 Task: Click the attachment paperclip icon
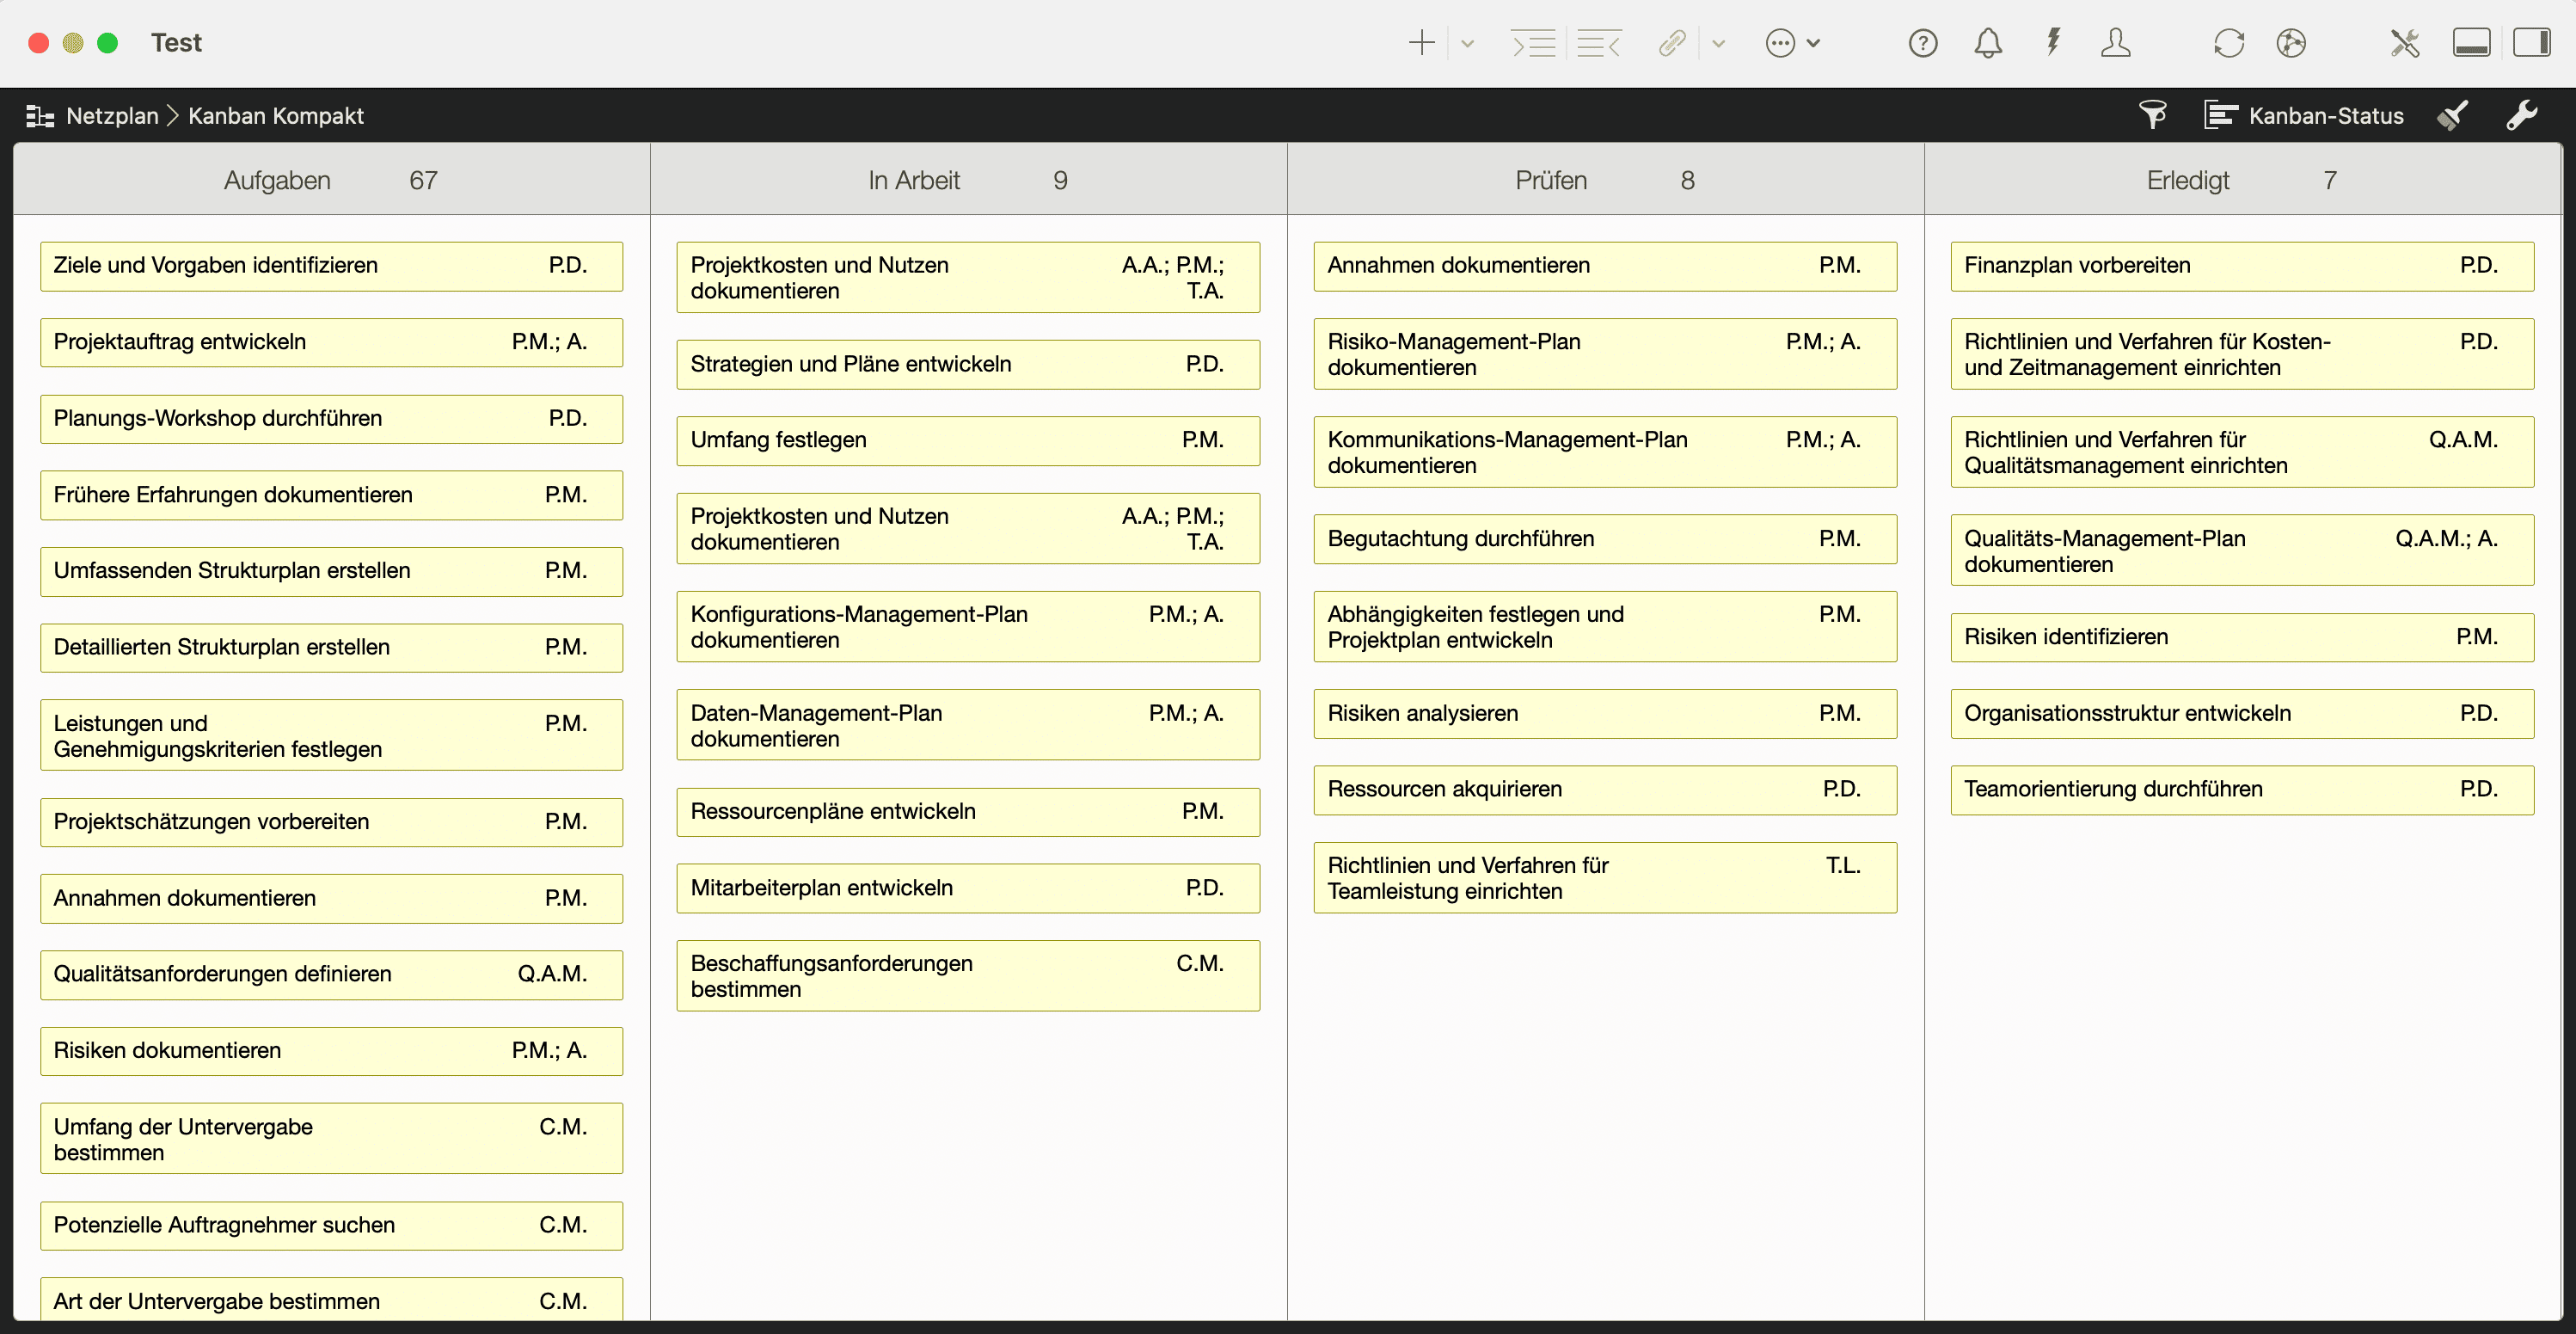point(1671,43)
